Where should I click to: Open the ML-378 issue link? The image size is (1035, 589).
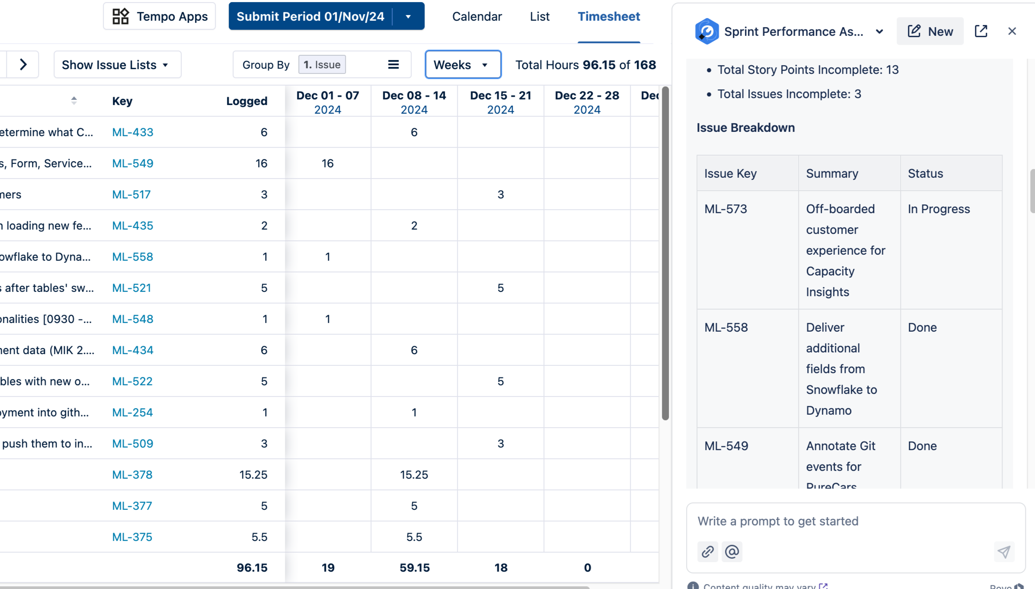[132, 475]
